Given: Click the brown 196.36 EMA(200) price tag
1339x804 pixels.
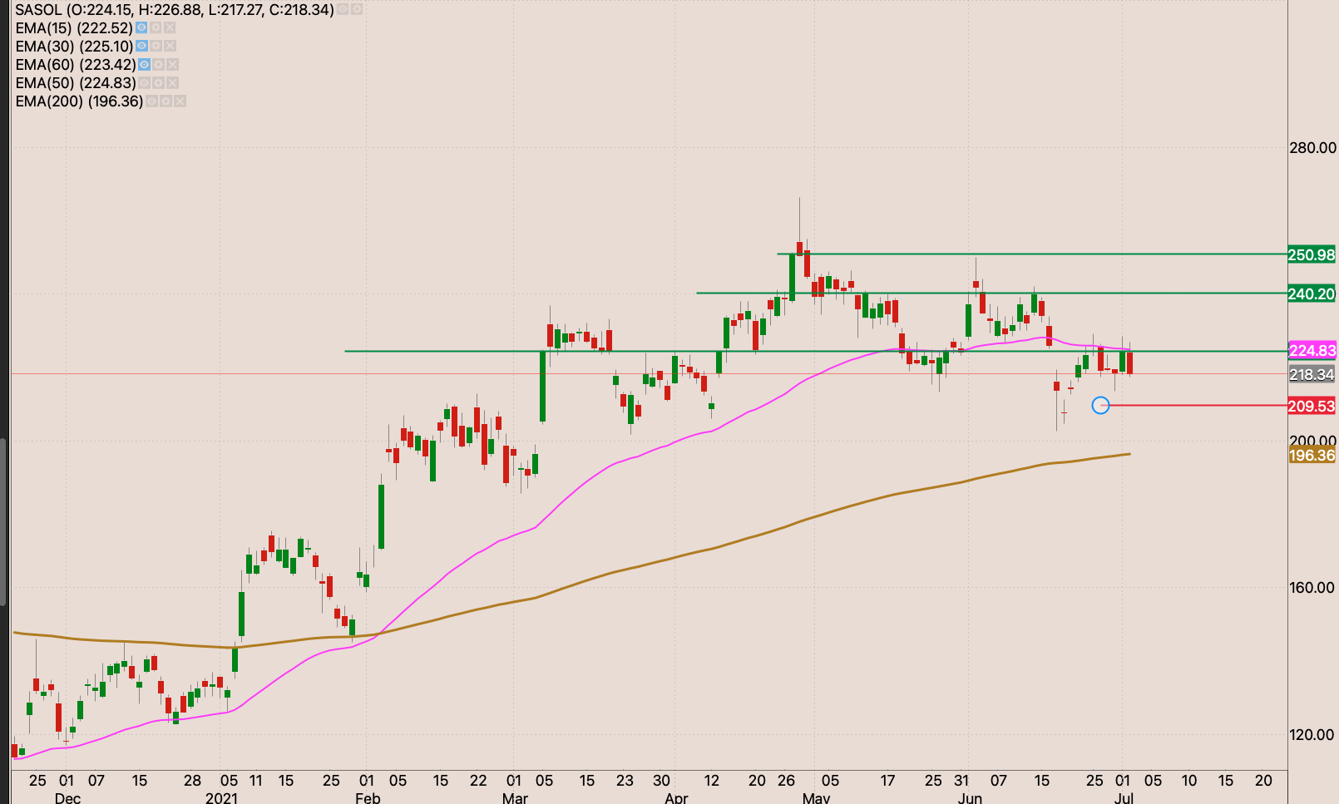Looking at the screenshot, I should [x=1312, y=455].
